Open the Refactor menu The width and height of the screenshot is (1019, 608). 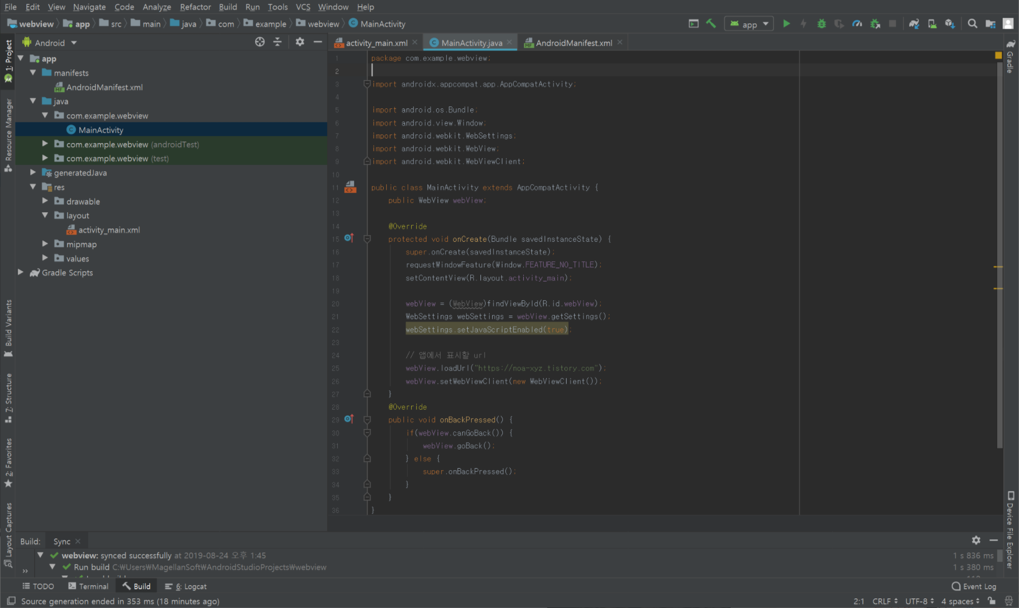[x=195, y=7]
